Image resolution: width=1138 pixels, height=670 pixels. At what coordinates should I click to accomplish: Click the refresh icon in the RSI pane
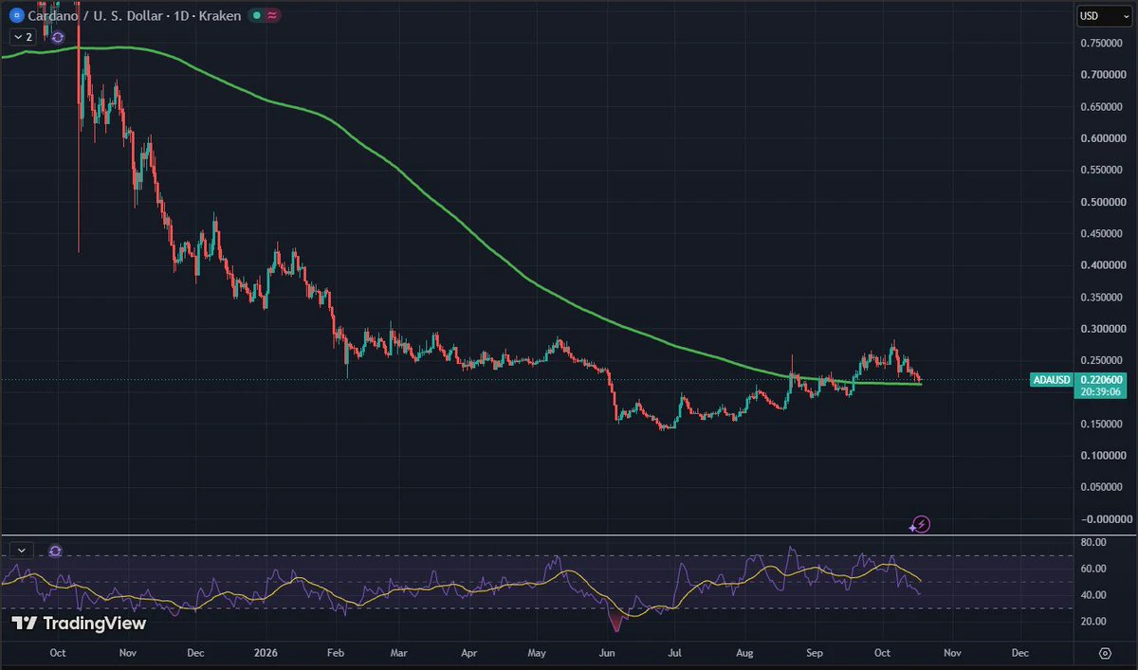[x=55, y=551]
